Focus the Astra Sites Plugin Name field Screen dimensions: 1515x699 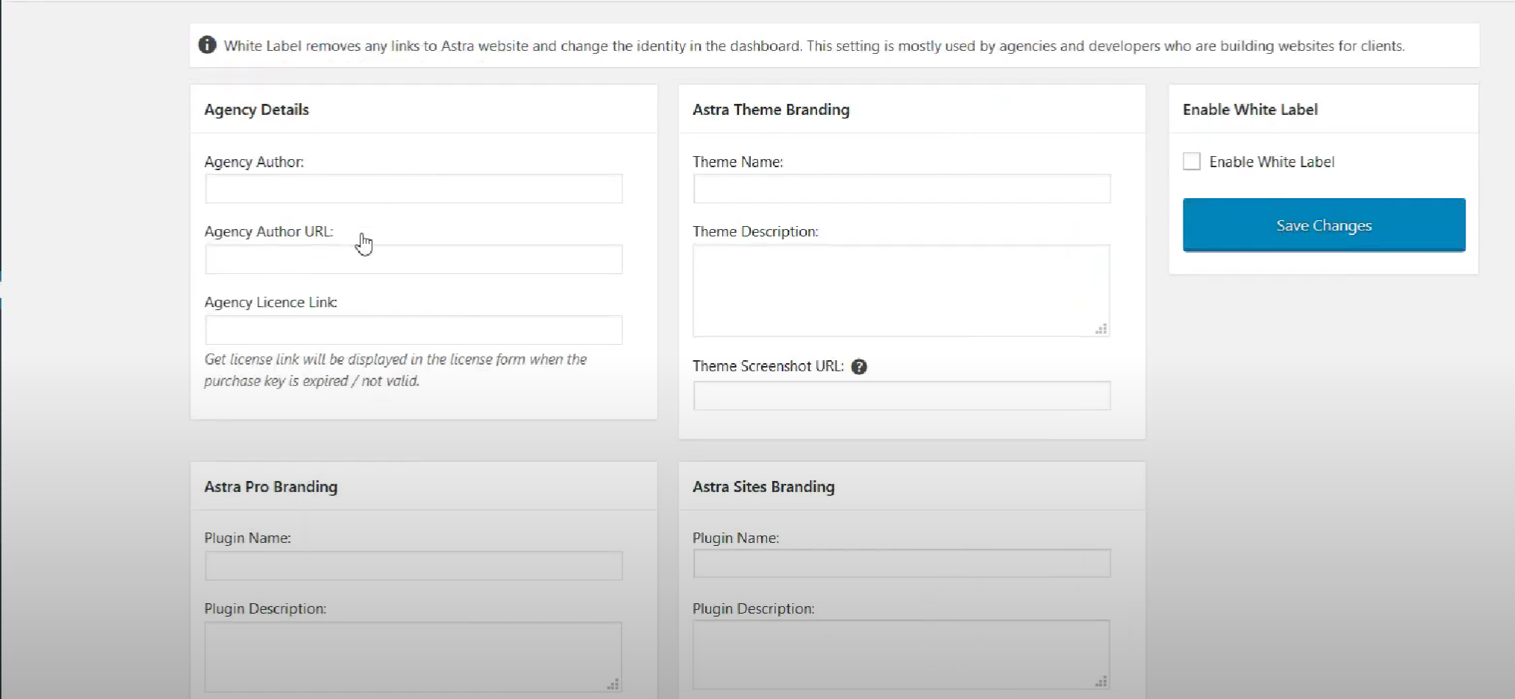point(901,563)
